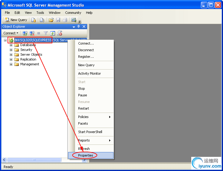The image size is (223, 171).
Task: Expand the Security folder
Action: 11,50
